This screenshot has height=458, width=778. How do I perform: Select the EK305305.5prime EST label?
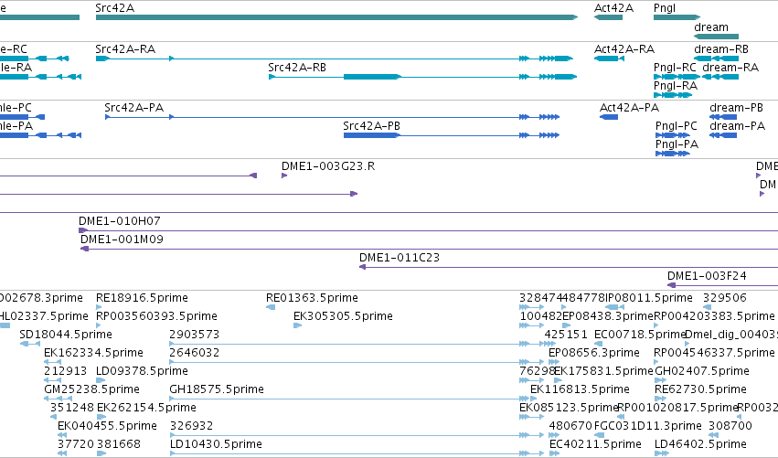[x=343, y=316]
